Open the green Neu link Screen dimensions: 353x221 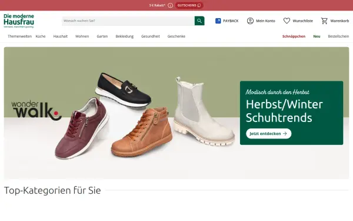pos(317,37)
